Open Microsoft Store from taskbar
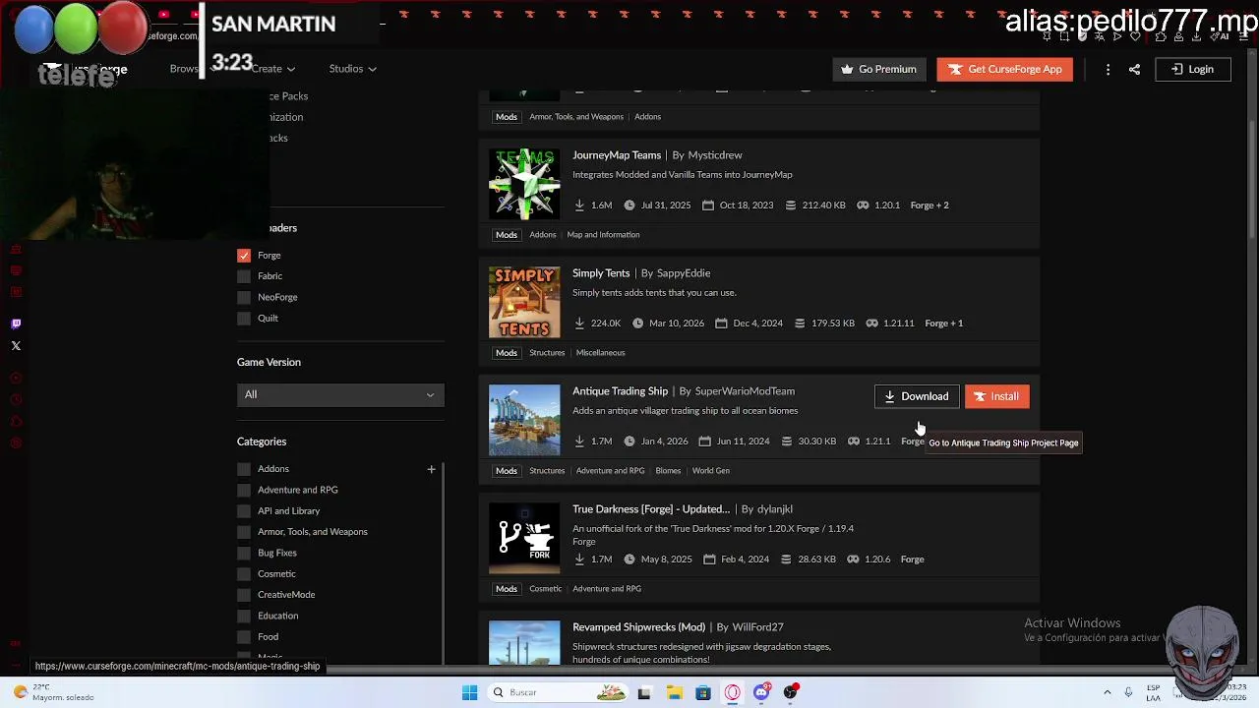 702,692
